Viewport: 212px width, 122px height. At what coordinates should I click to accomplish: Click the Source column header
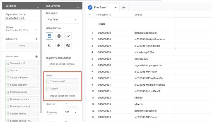point(138,15)
